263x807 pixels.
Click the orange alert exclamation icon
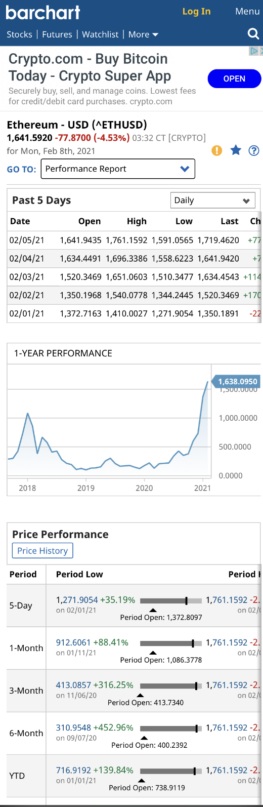217,150
